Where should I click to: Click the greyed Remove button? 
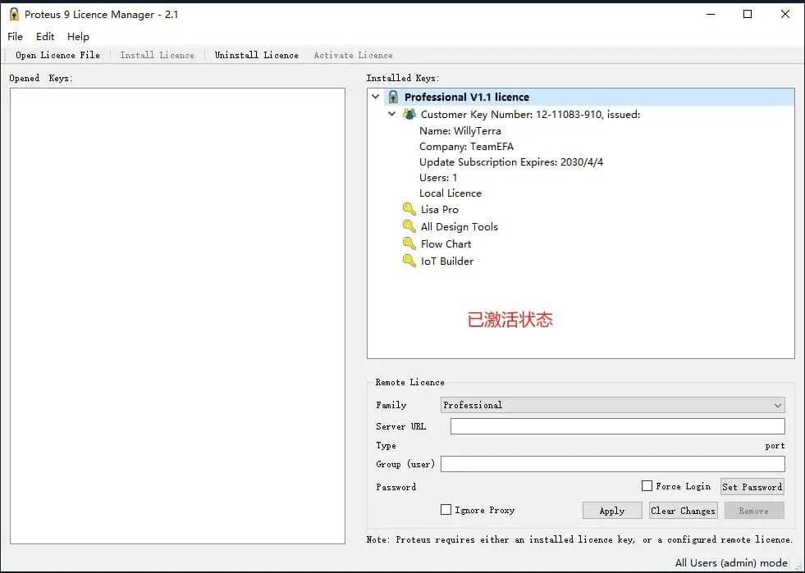pyautogui.click(x=753, y=511)
